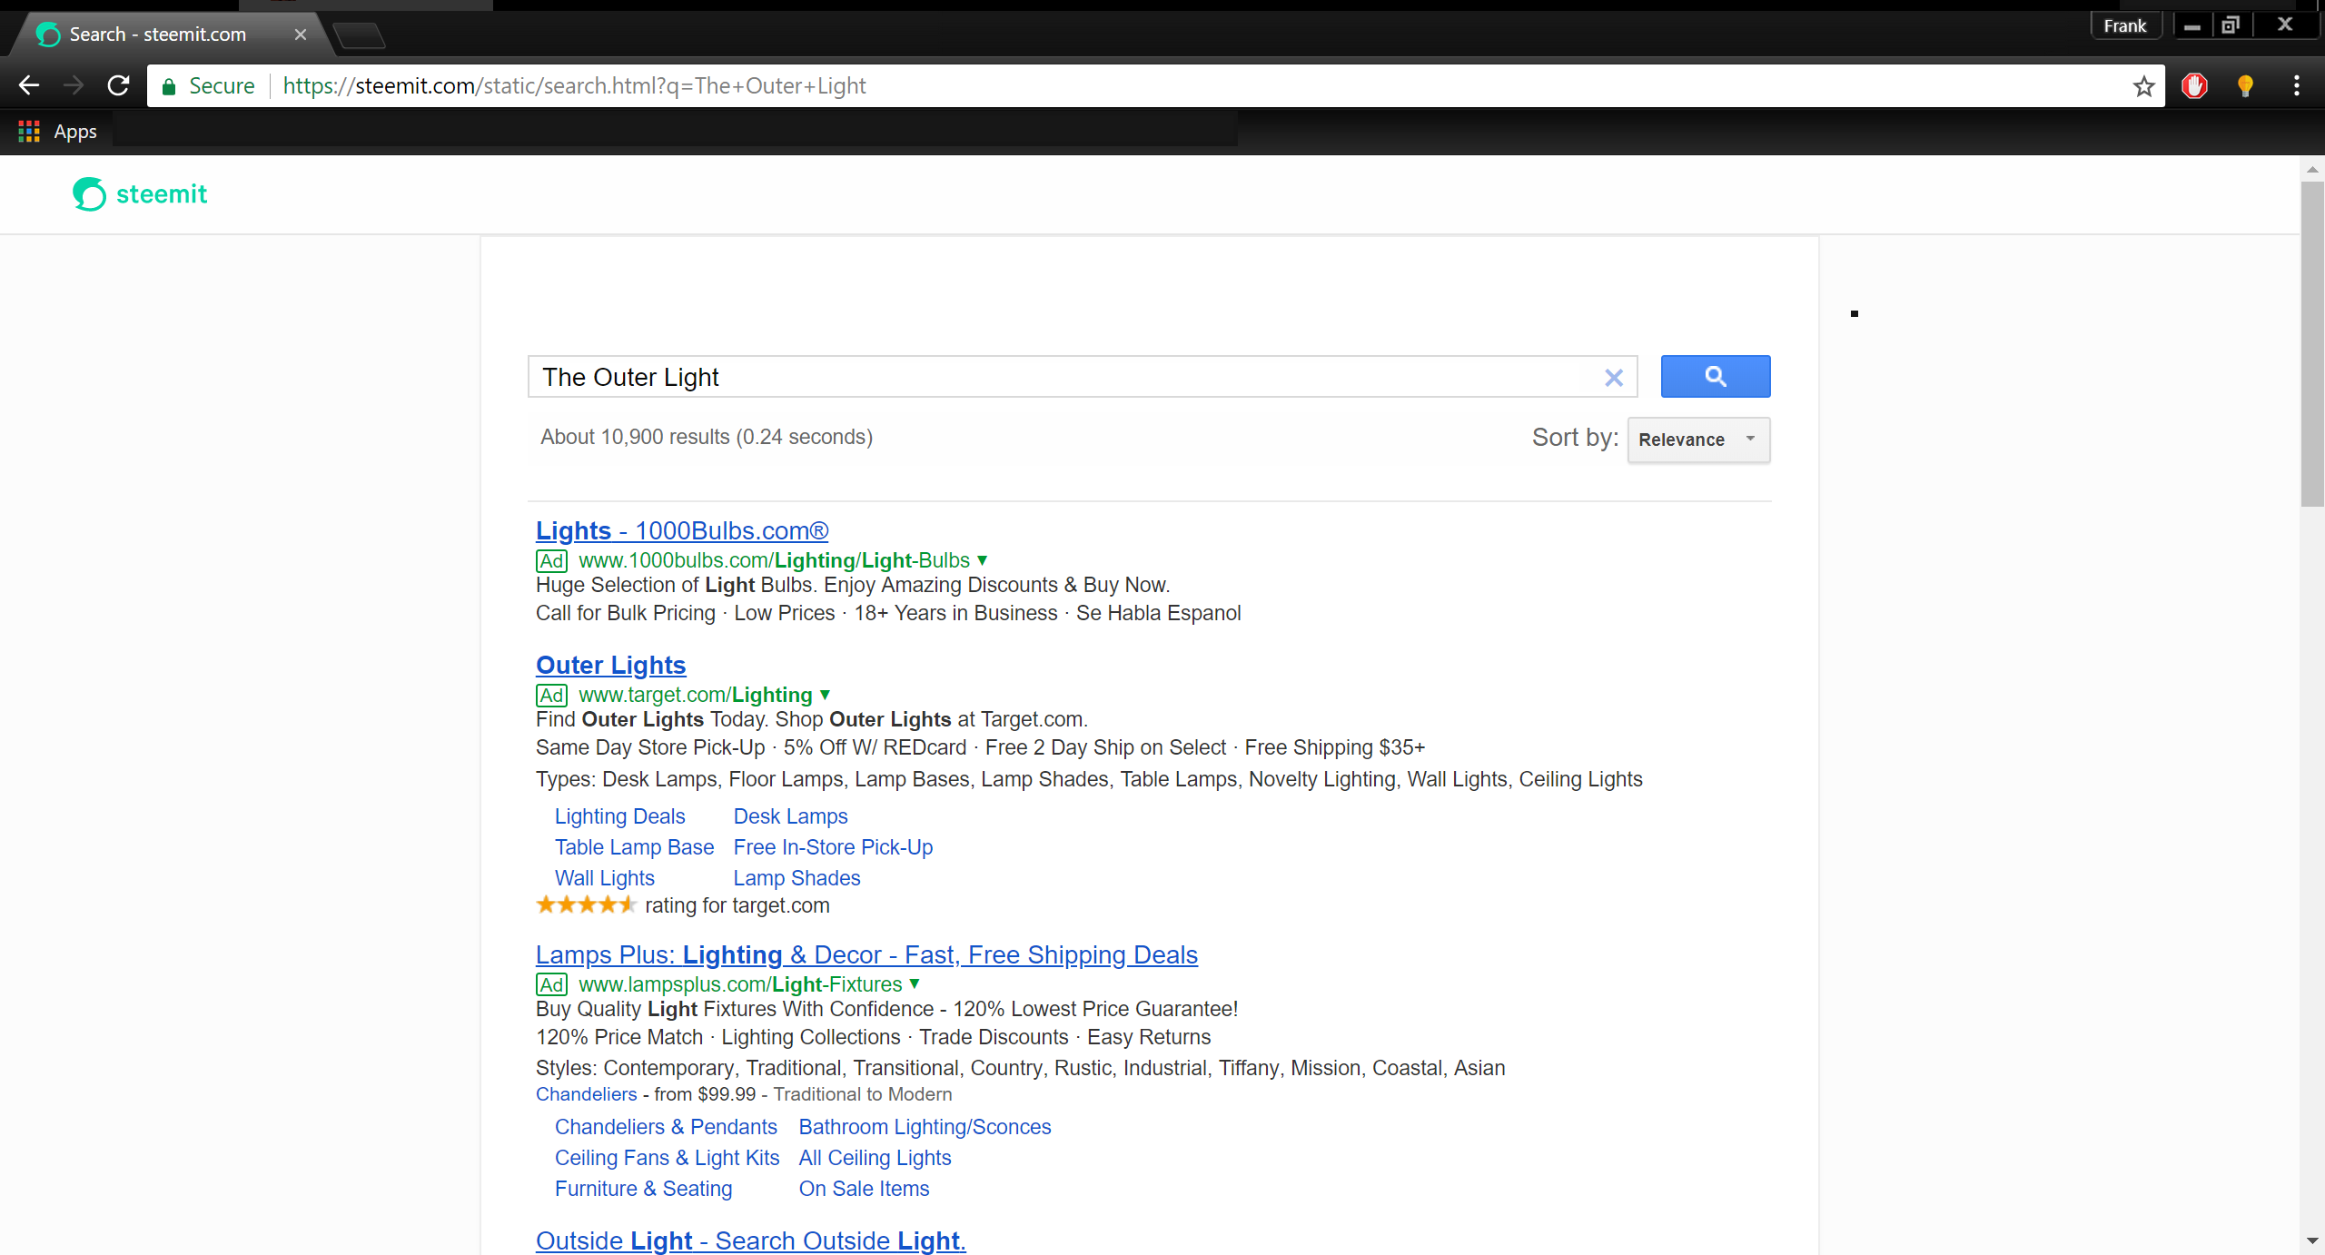
Task: Open the Wall Lights sitelink
Action: (604, 878)
